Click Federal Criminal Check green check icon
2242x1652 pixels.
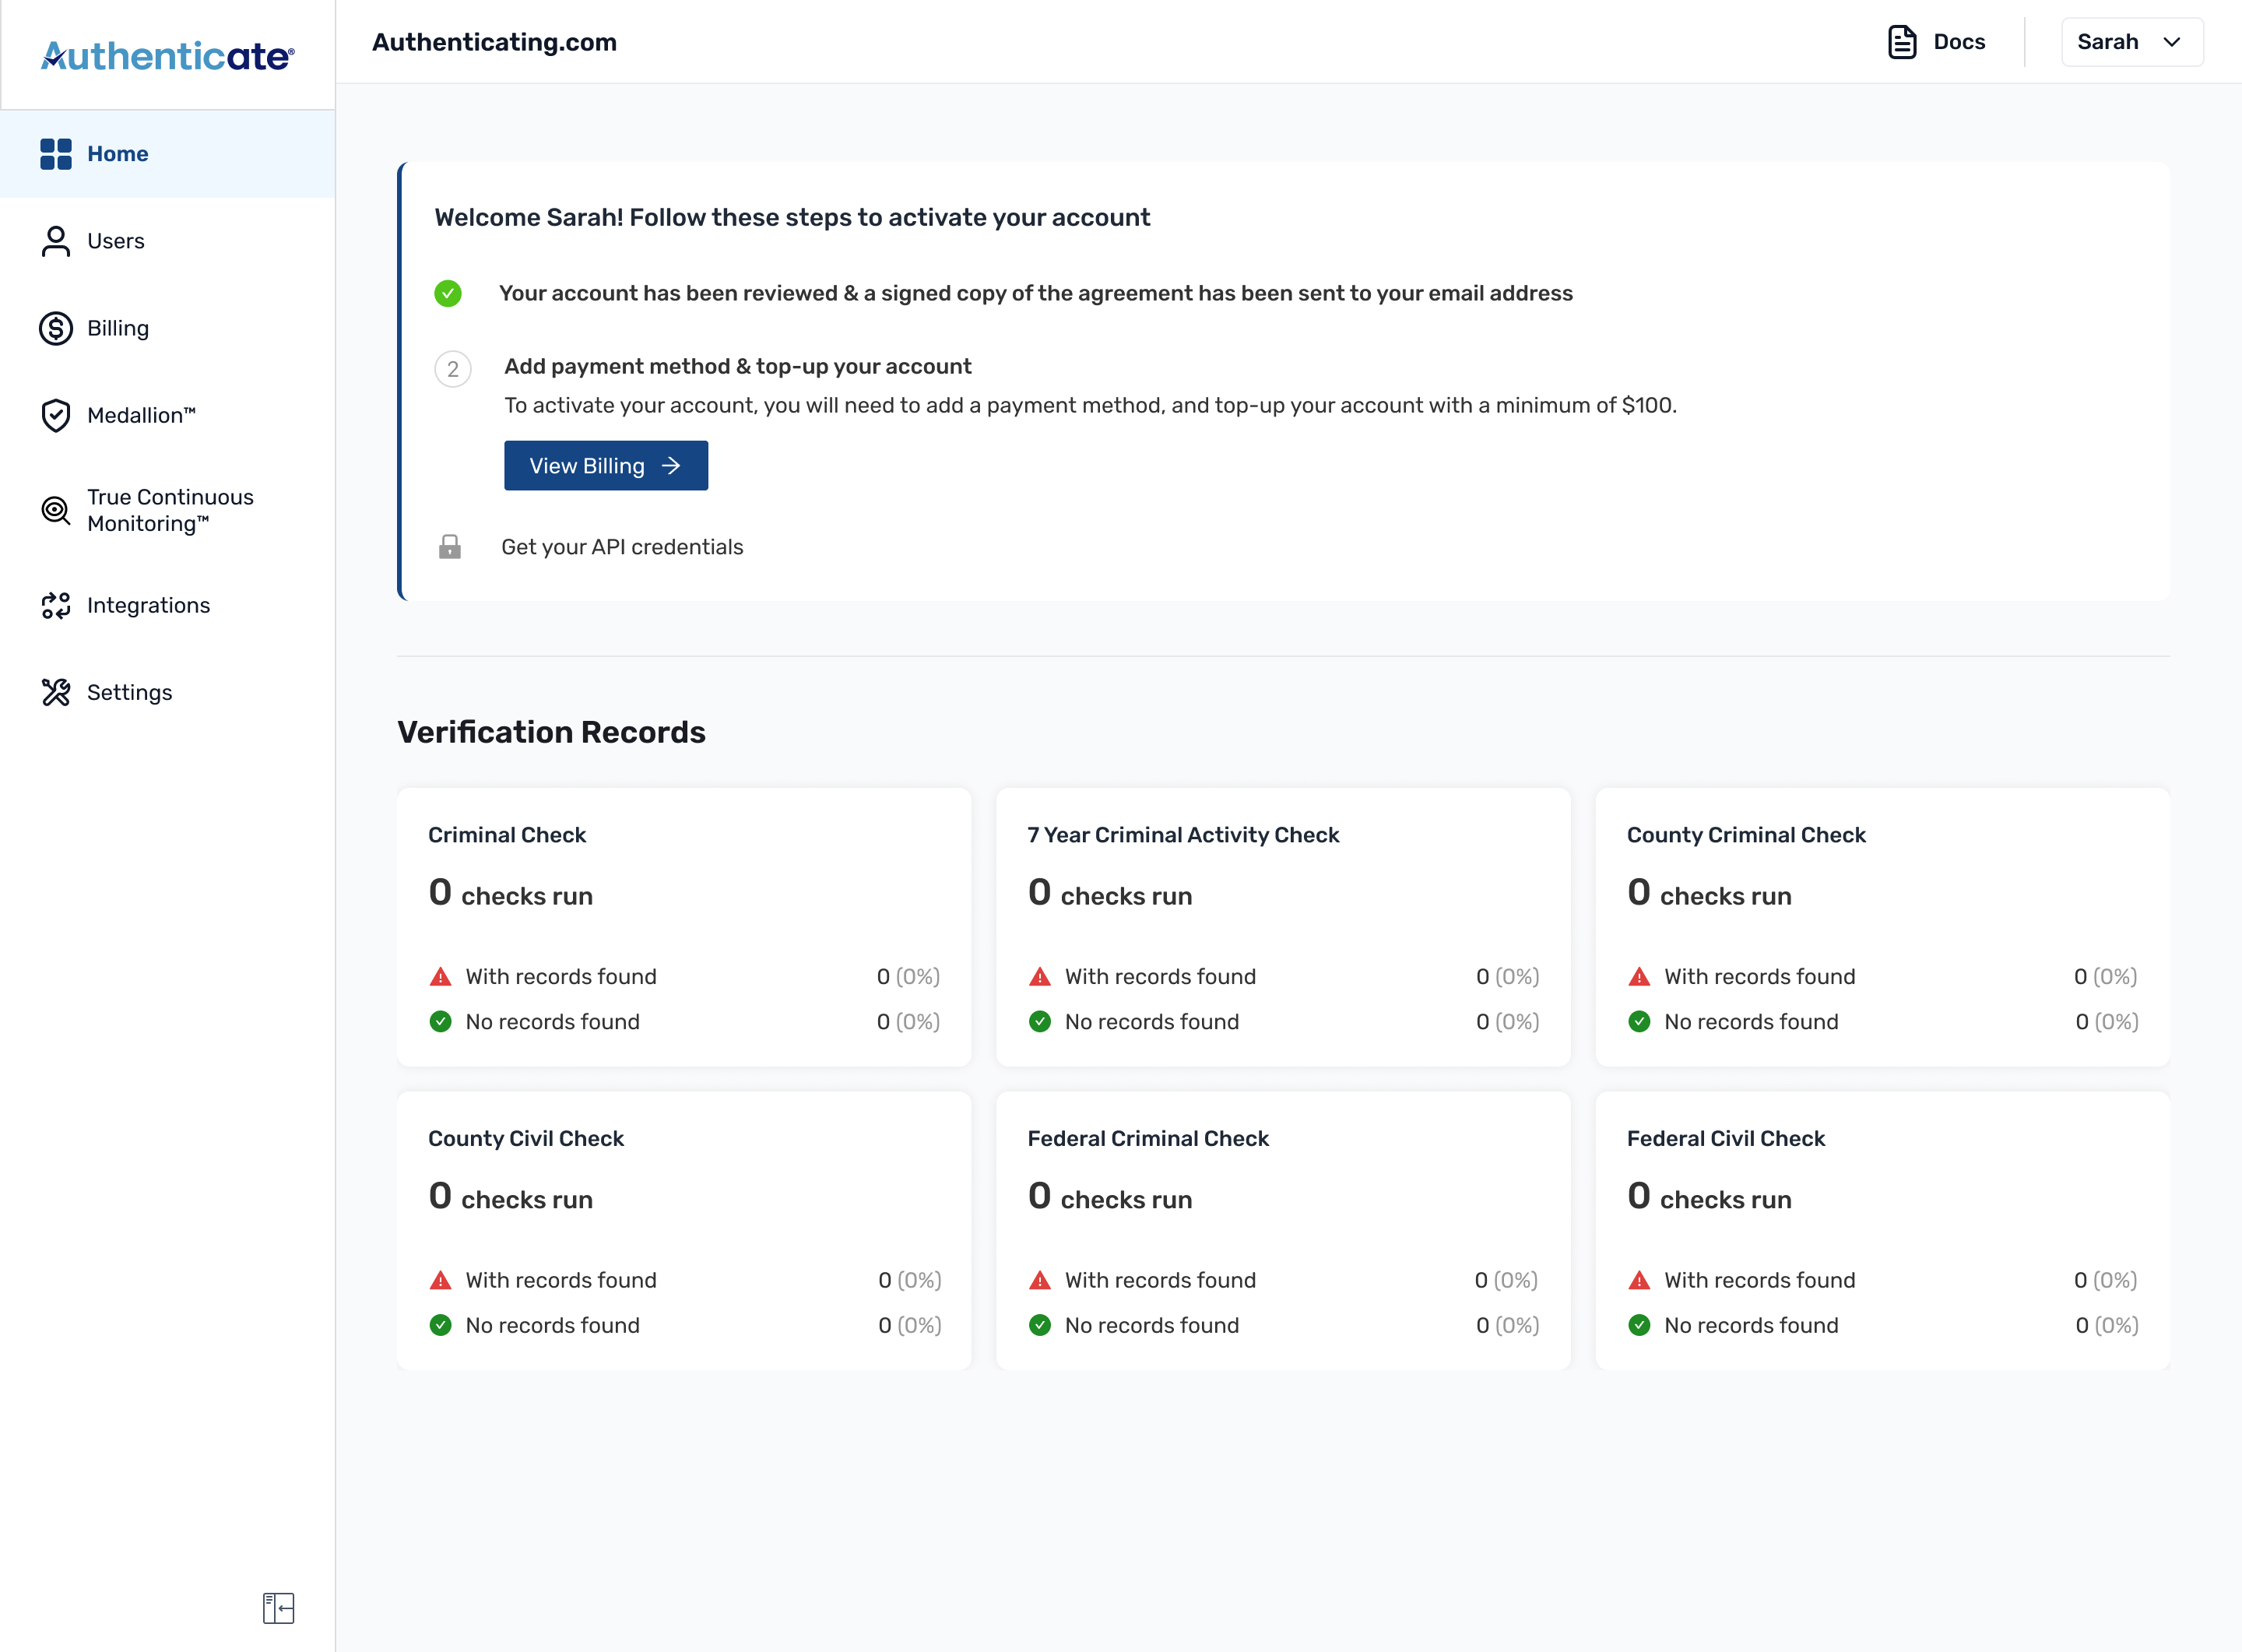(x=1040, y=1325)
